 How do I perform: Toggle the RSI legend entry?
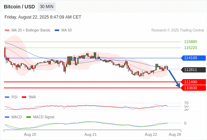coord(11,97)
